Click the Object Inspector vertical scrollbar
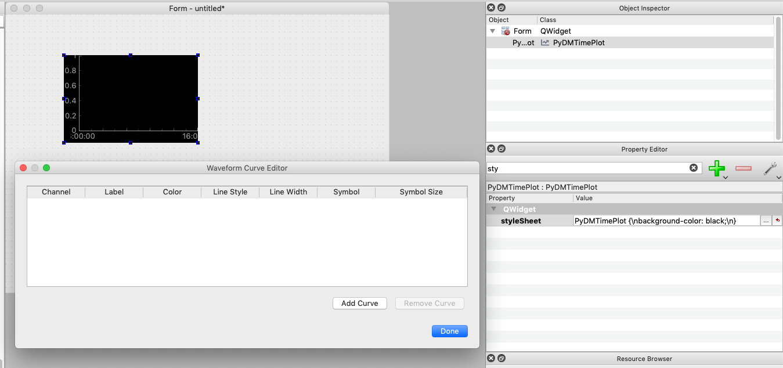Screen dimensions: 783x368 [778, 78]
